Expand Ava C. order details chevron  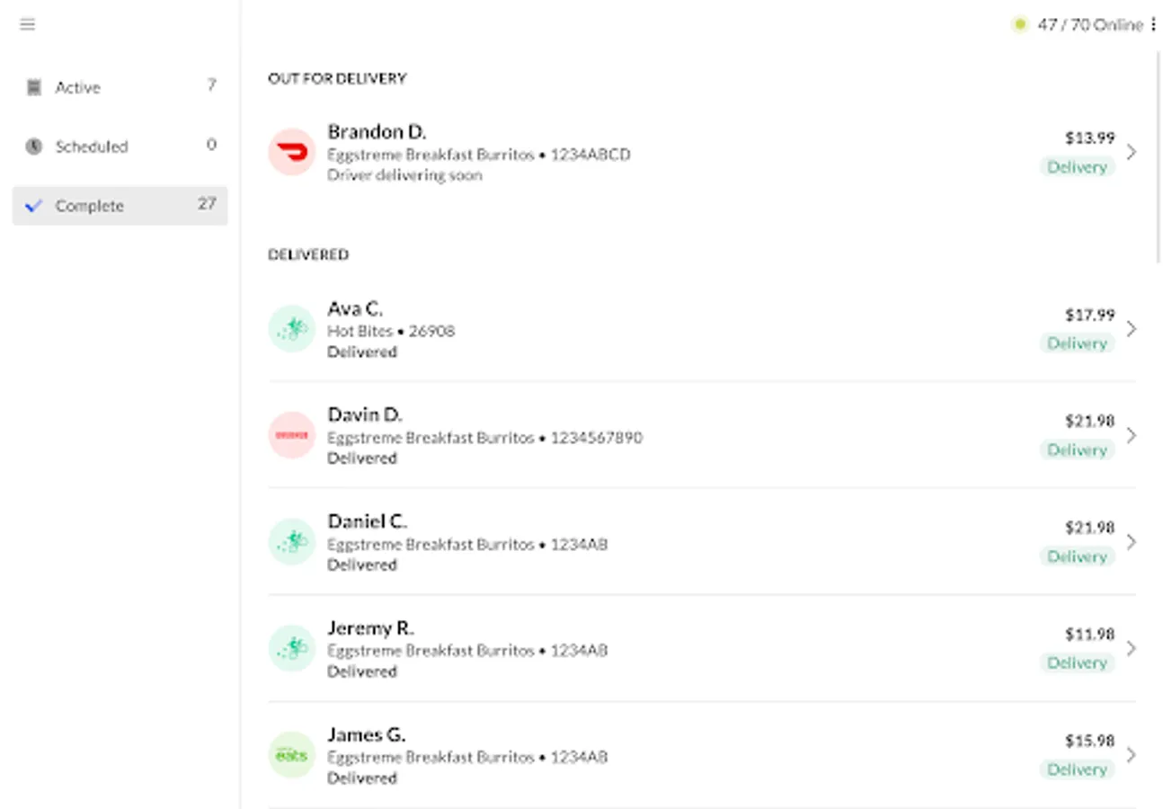pos(1132,329)
